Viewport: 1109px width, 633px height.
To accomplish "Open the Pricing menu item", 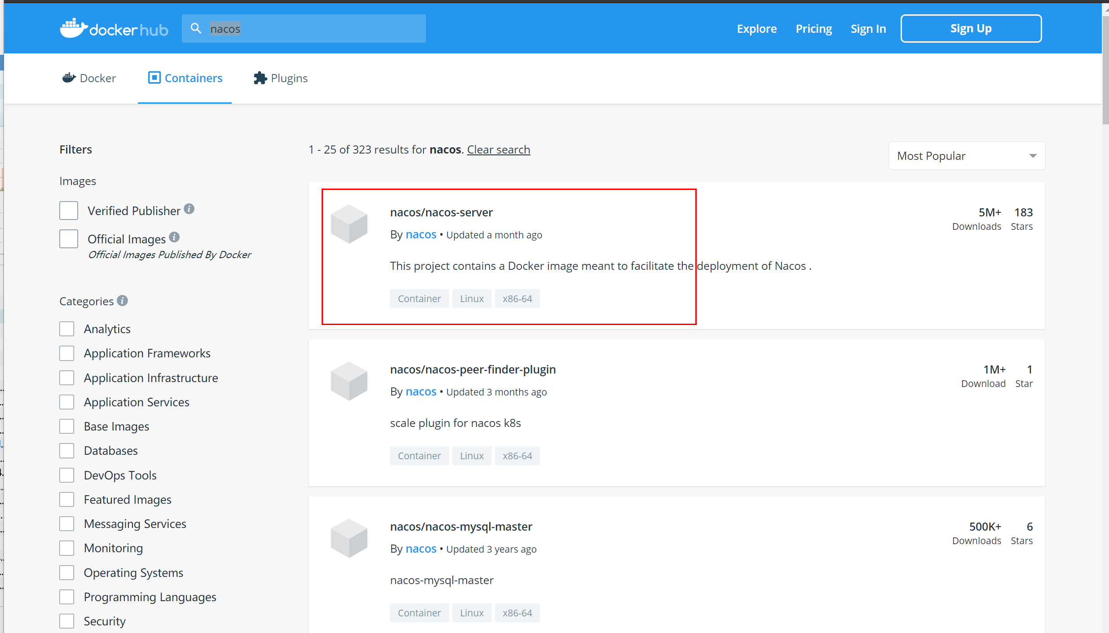I will click(x=813, y=28).
